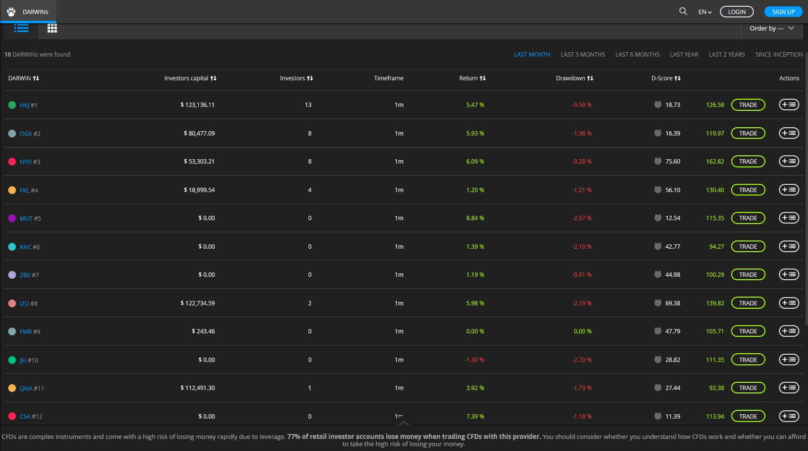This screenshot has height=451, width=808.
Task: Sort by D-Score column
Action: click(x=666, y=78)
